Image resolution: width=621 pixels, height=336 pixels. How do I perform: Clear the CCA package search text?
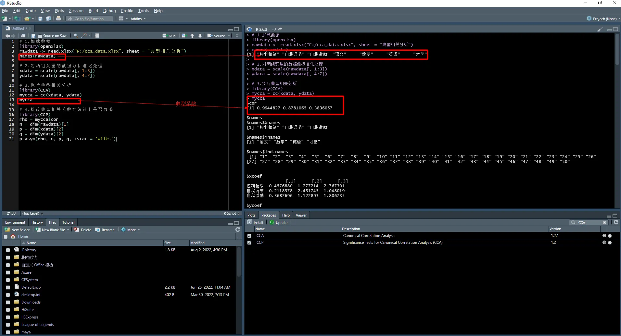604,223
